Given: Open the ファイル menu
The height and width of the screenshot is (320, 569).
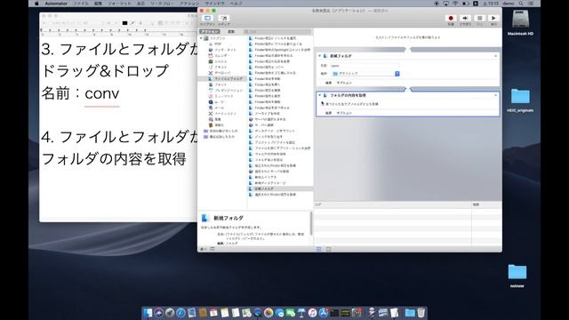Looking at the screenshot, I should tap(81, 4).
